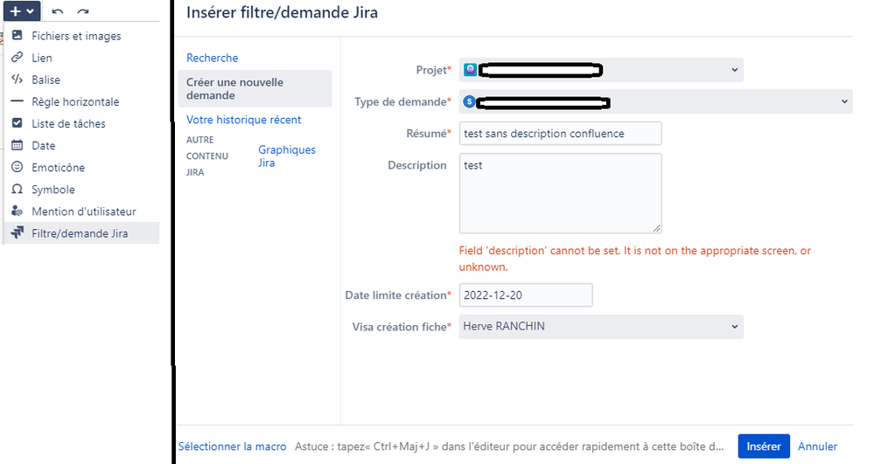Select the Fichiers et images menu entry

(82, 36)
